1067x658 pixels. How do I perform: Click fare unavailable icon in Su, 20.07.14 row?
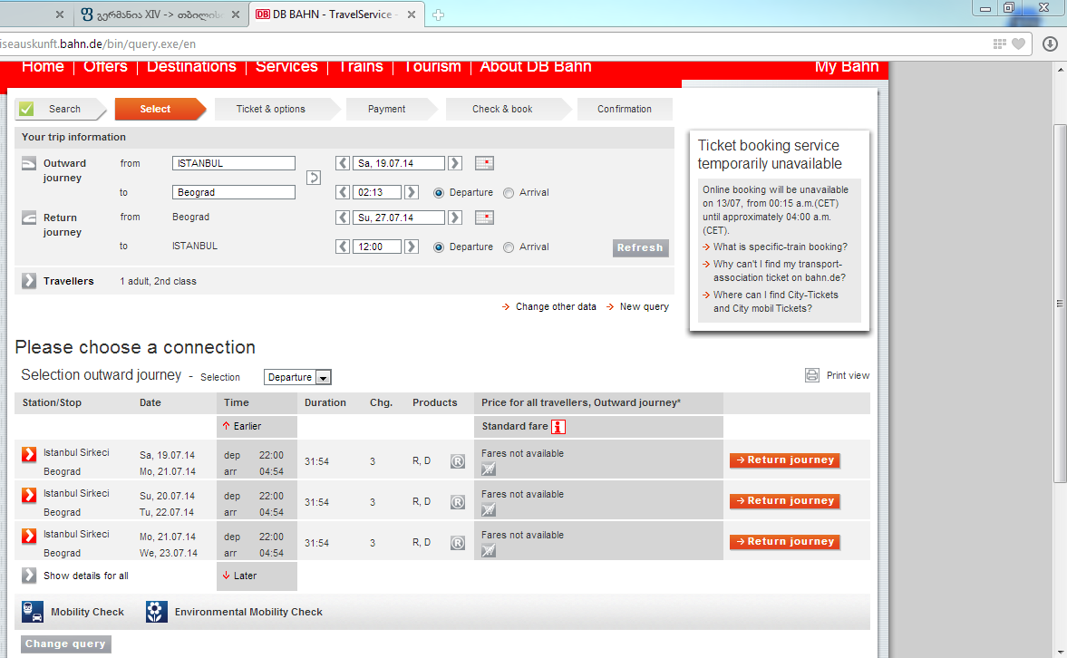click(489, 509)
